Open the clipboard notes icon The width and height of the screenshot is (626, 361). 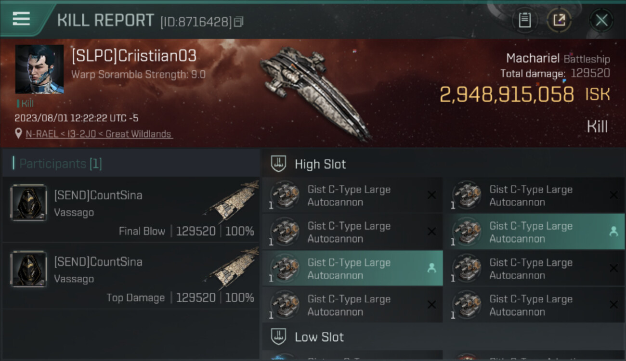tap(524, 20)
